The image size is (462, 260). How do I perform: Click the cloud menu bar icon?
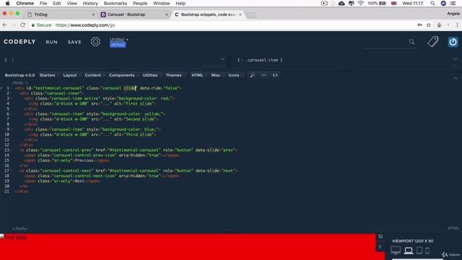pos(341,3)
